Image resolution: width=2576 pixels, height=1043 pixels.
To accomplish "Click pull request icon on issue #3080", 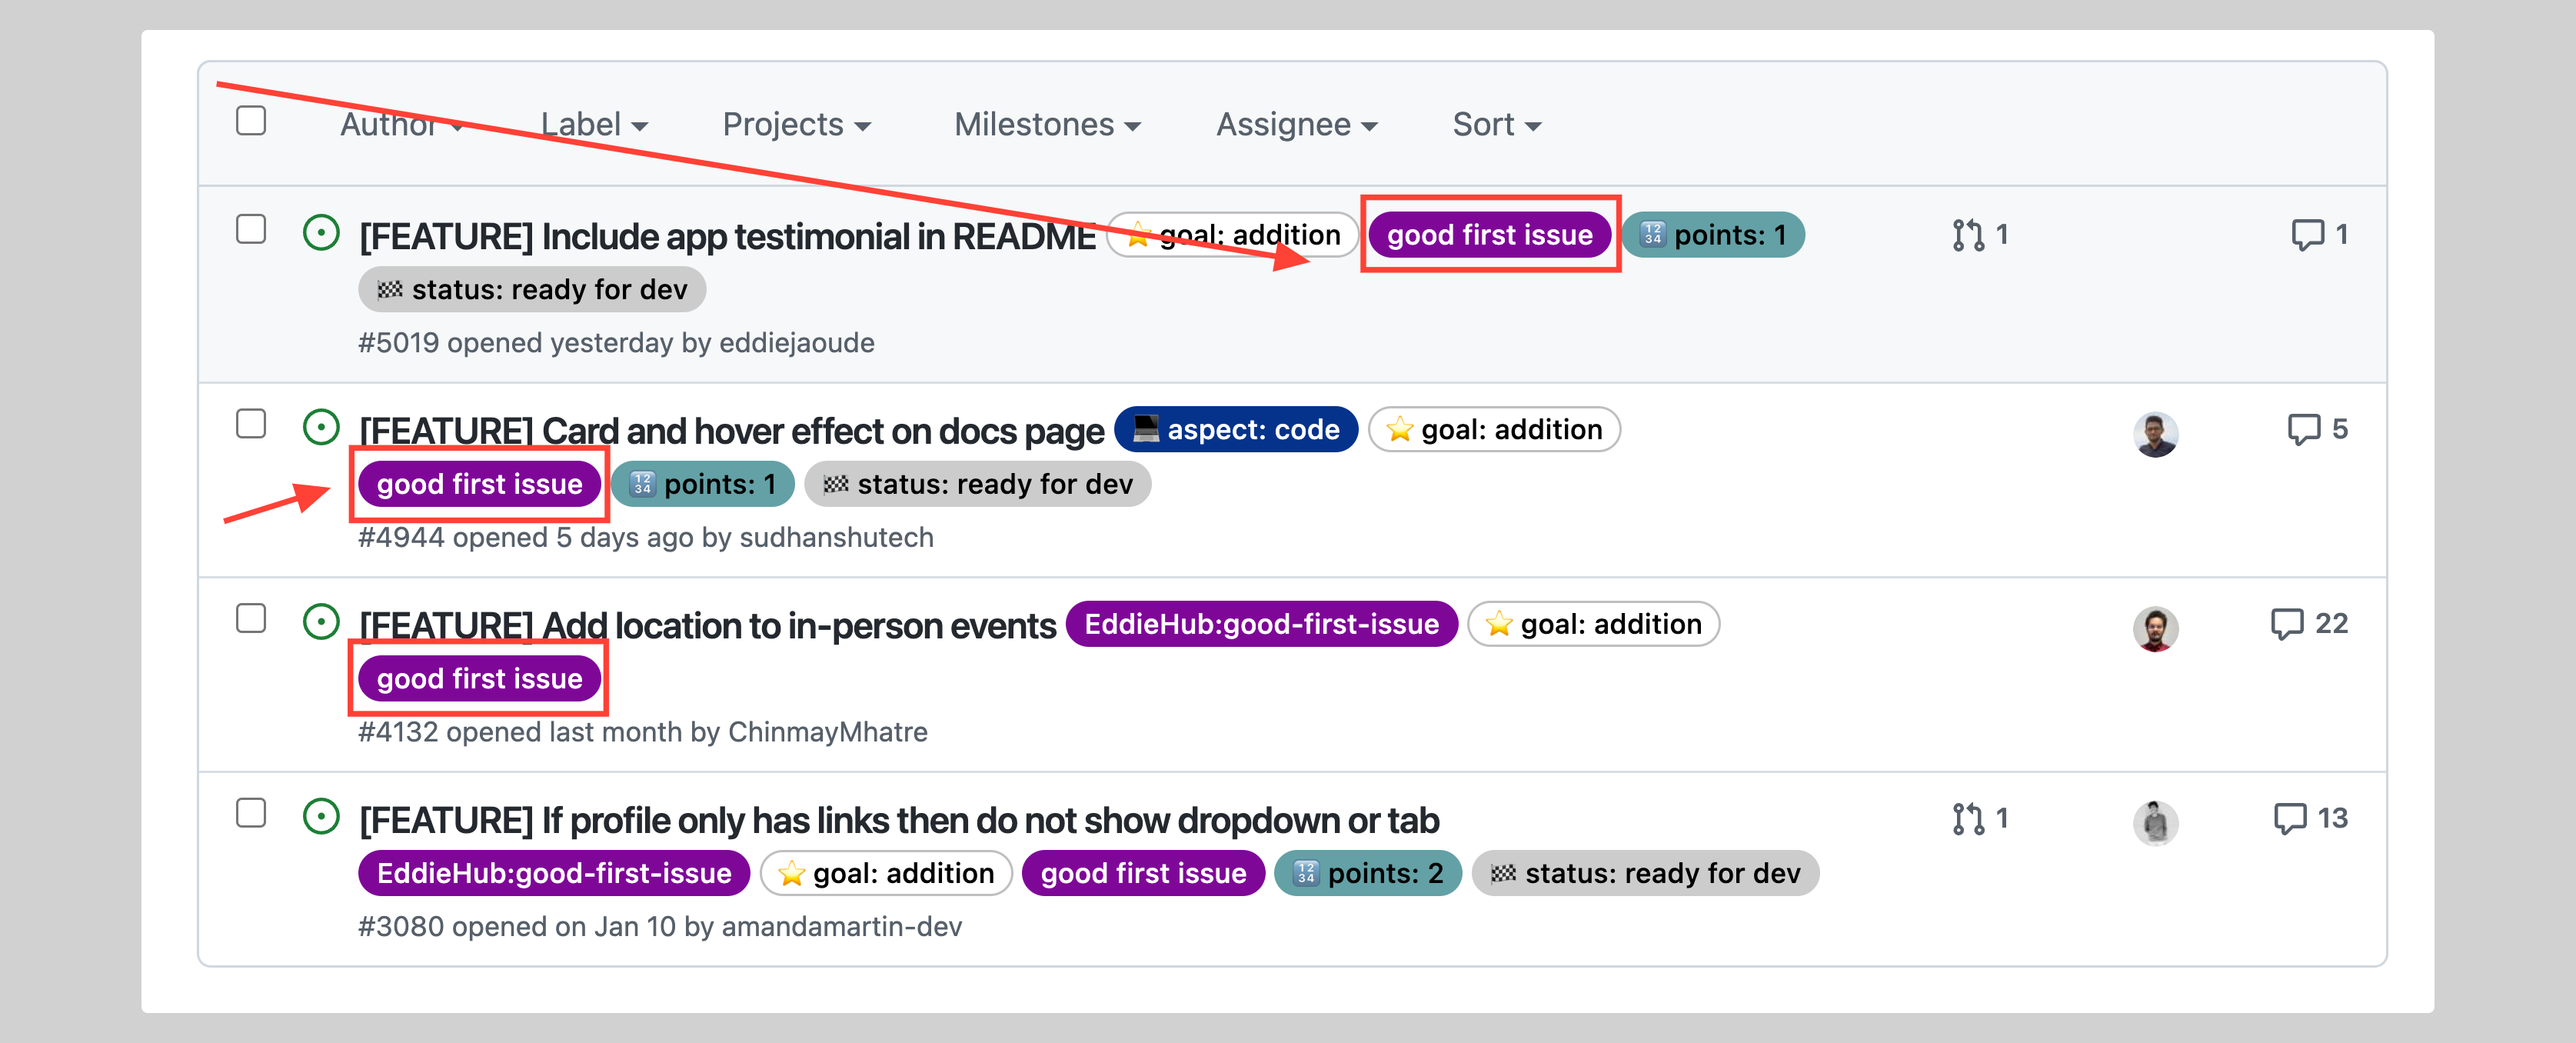I will tap(1967, 819).
